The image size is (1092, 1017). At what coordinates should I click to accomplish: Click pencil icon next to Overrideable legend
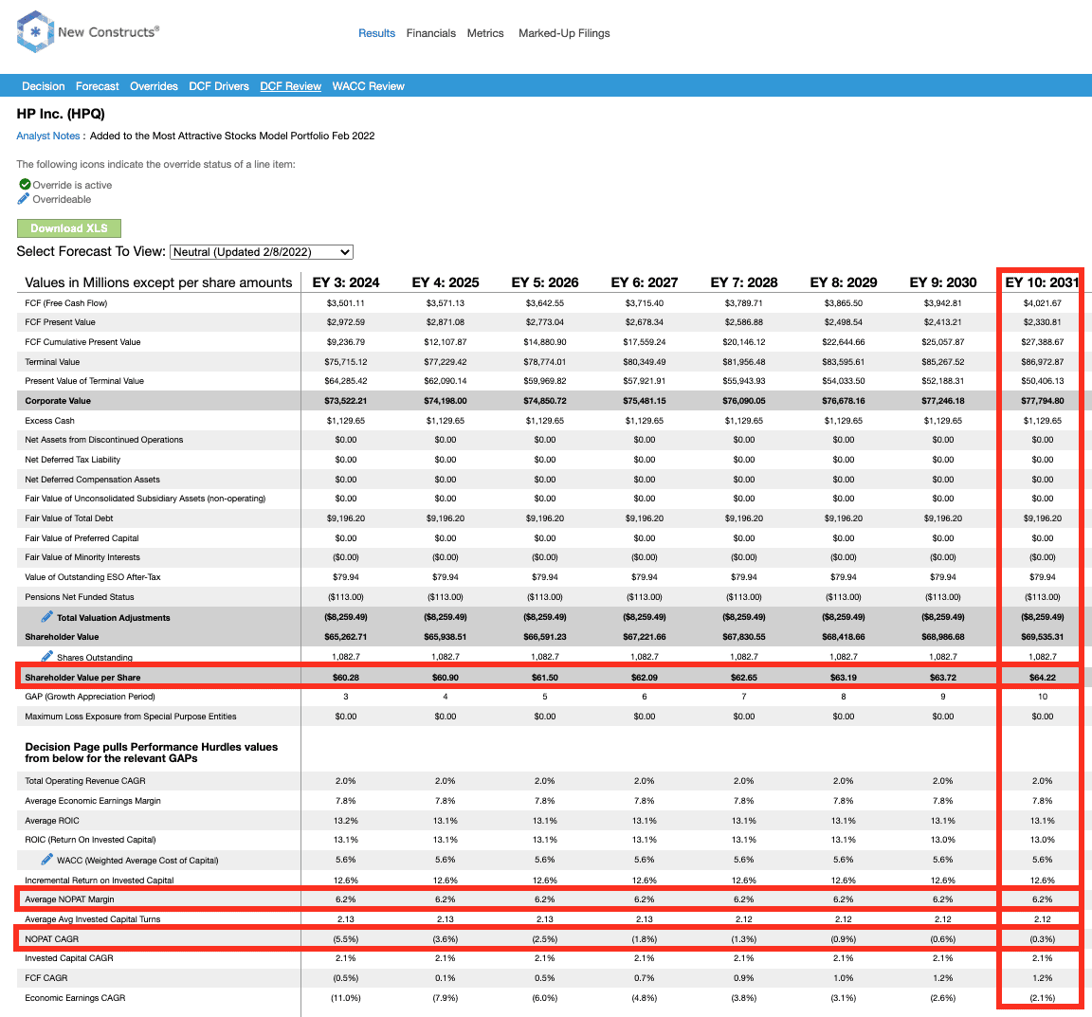[24, 198]
